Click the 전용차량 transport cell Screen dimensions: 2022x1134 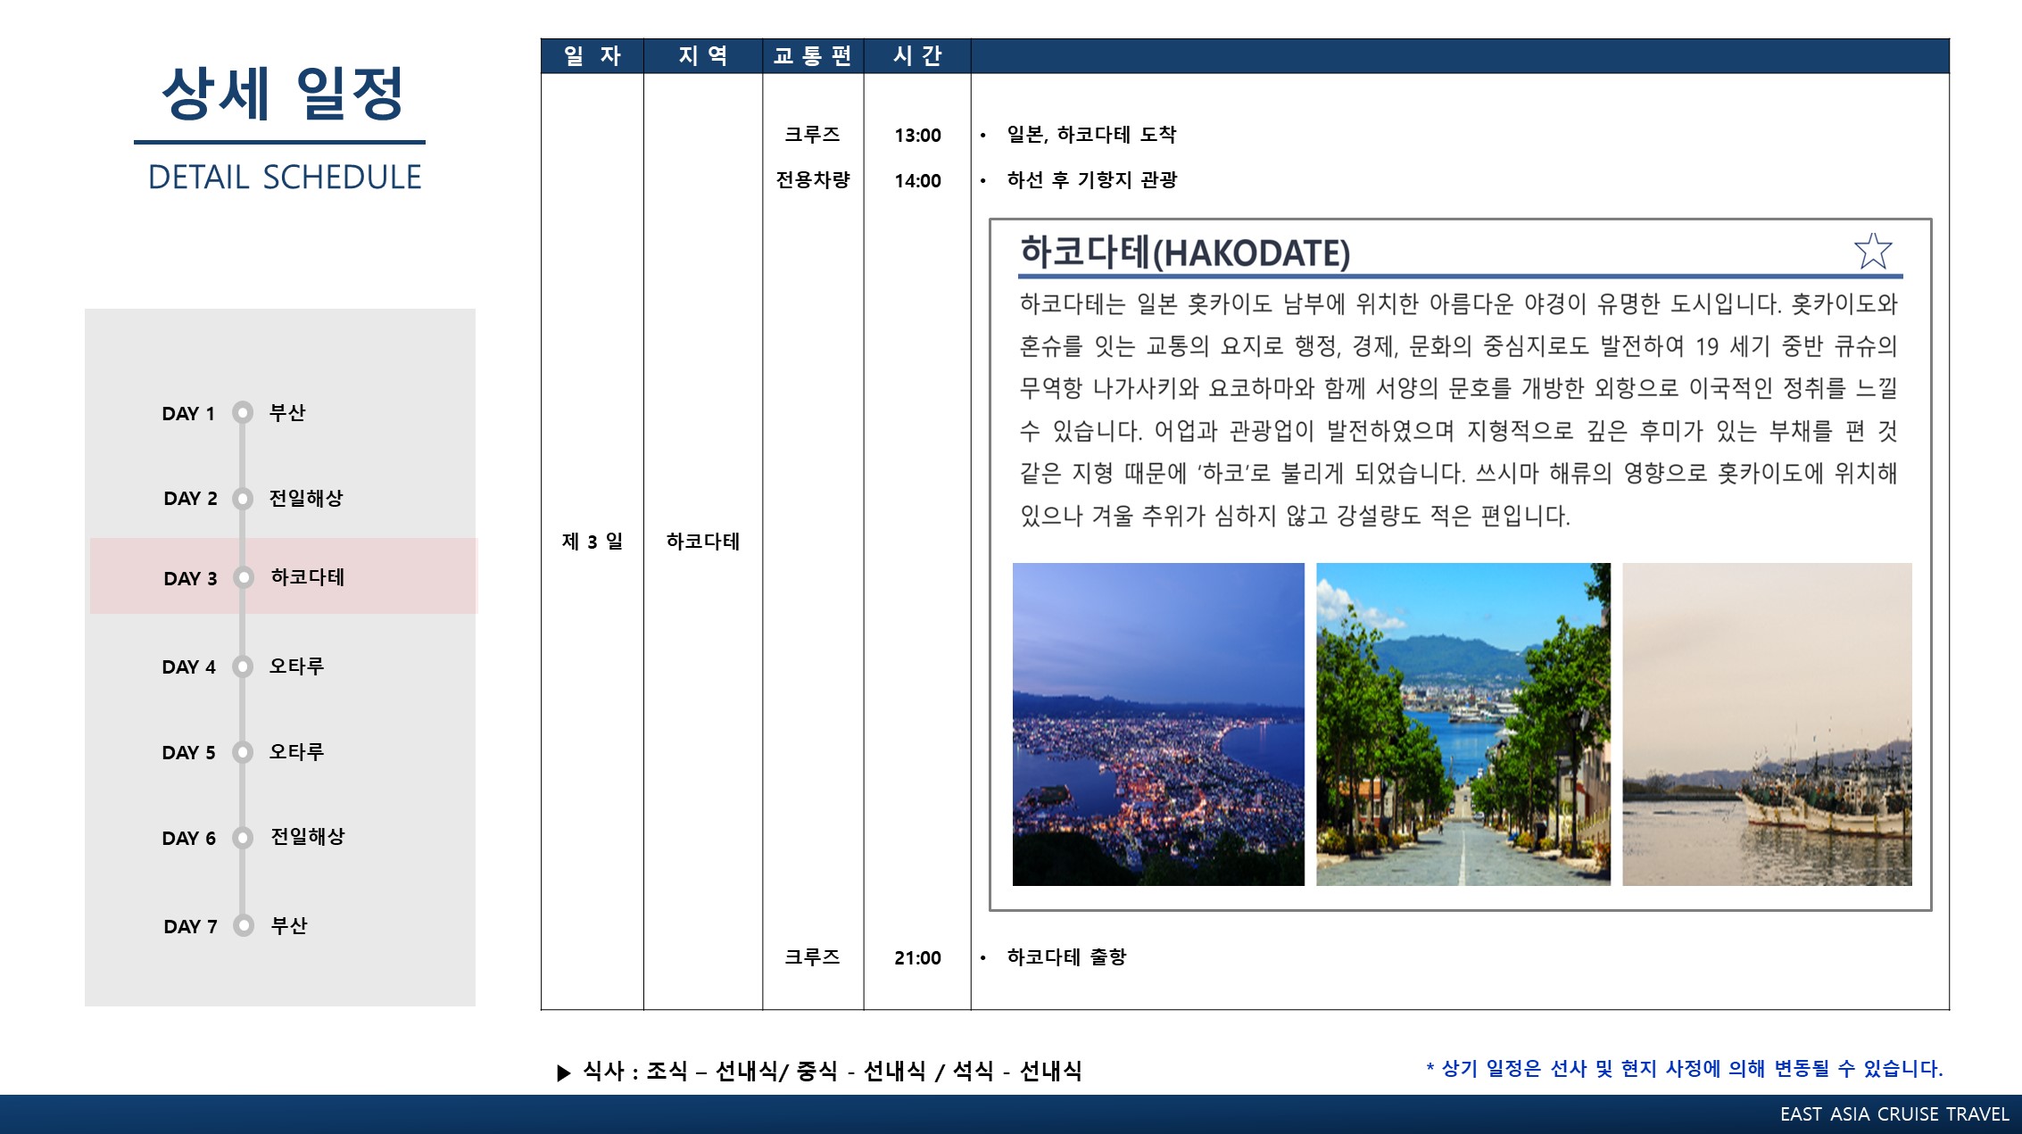813,179
